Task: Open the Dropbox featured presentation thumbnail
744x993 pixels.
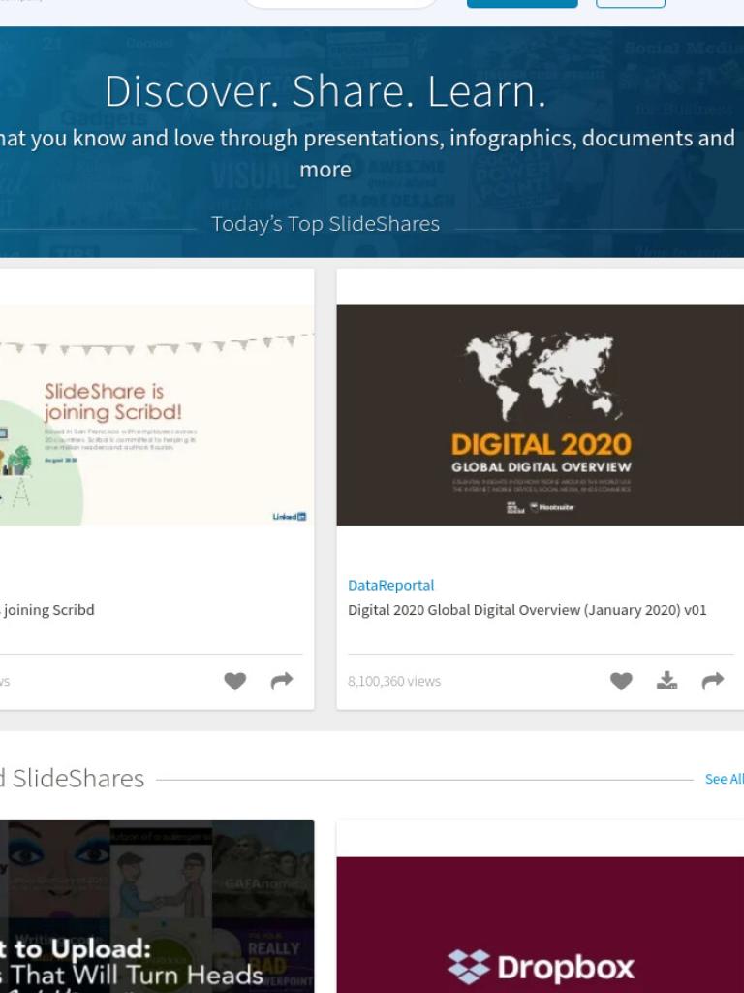Action: [x=541, y=924]
